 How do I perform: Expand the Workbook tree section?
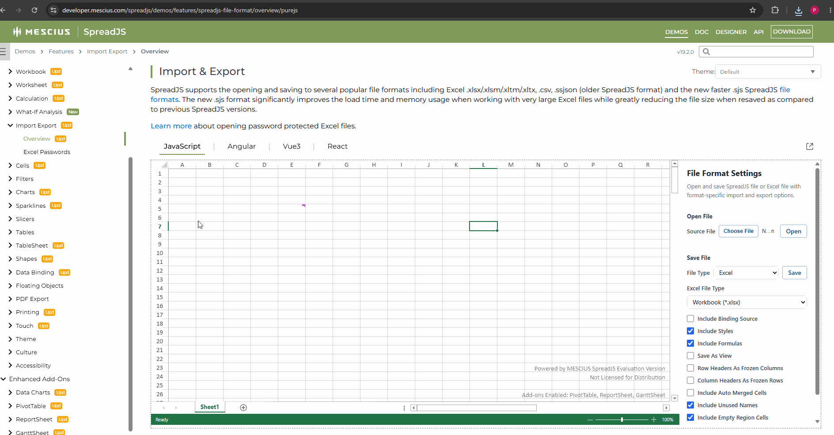coord(10,71)
